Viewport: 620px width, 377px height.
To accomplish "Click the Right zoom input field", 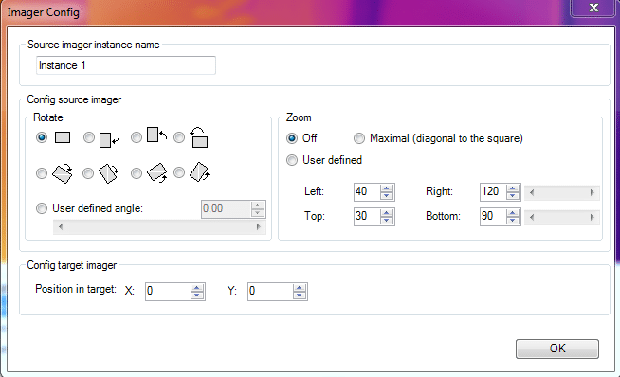I will [x=494, y=192].
